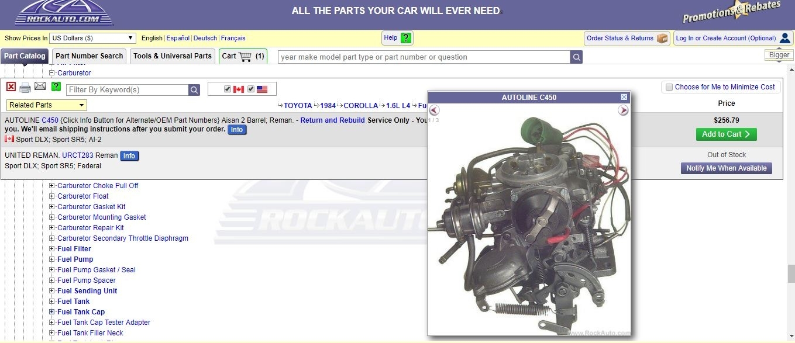Toggle the Canada market flag checkbox

[228, 89]
